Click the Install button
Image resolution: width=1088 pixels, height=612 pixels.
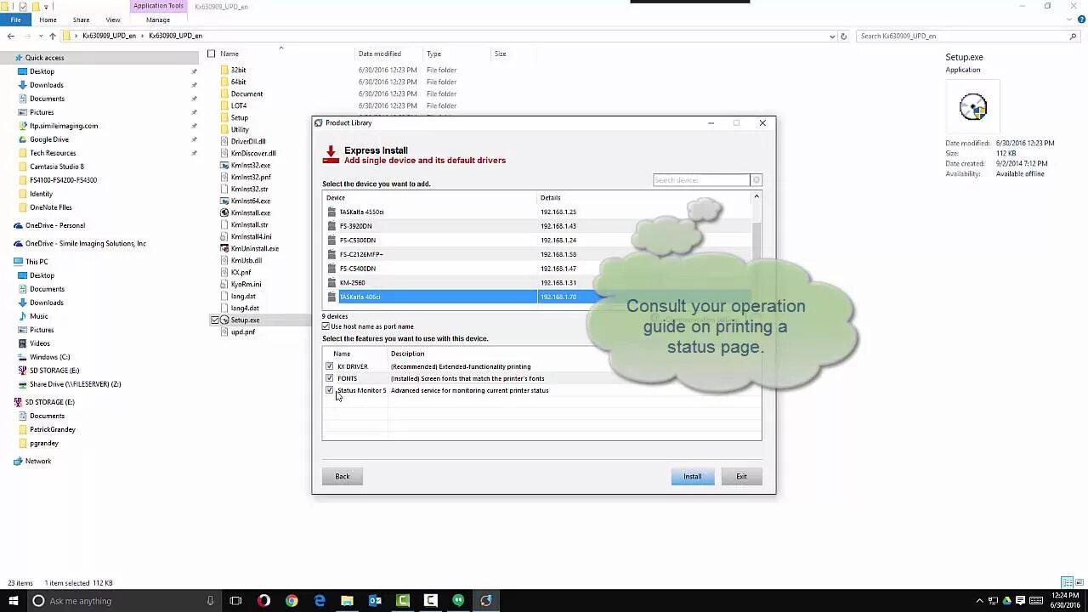click(693, 476)
